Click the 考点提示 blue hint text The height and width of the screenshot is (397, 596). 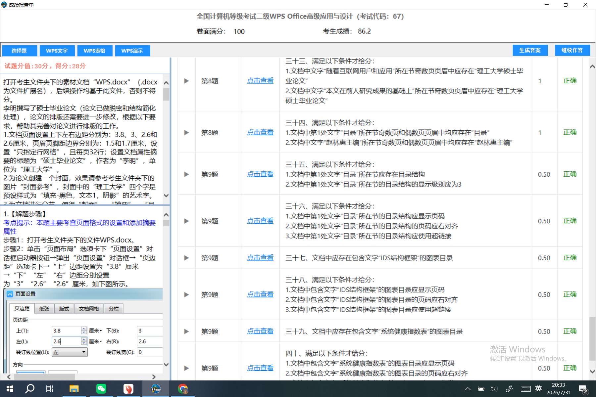click(x=79, y=227)
